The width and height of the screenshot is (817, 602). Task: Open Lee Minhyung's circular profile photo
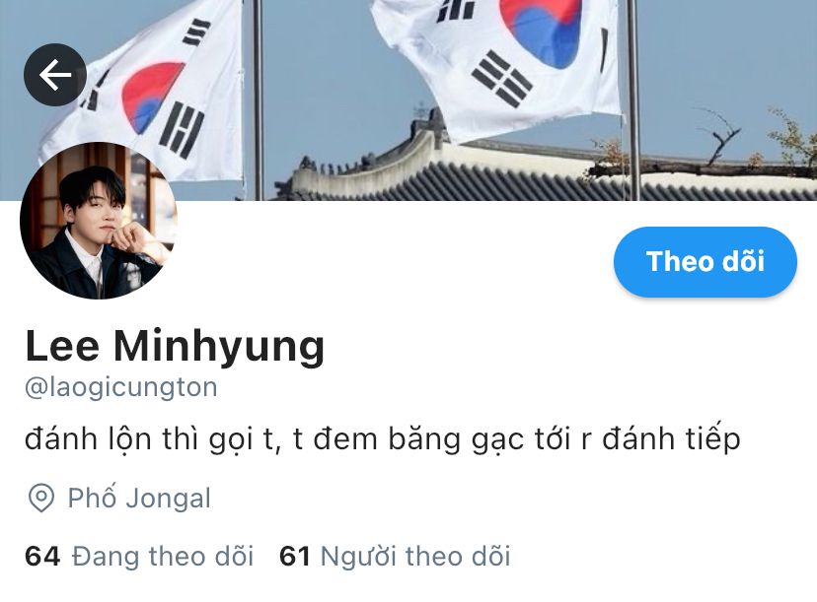point(99,221)
